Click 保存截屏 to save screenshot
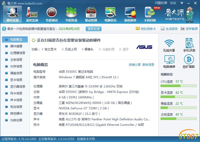 click(189, 29)
